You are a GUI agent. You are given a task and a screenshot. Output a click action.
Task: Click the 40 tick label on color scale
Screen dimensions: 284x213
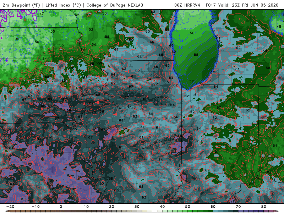click(x=162, y=207)
